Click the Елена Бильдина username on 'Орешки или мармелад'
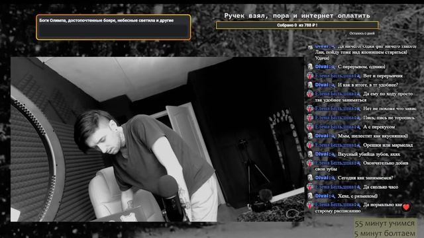Screen dimensions: 424x238 tap(334, 145)
